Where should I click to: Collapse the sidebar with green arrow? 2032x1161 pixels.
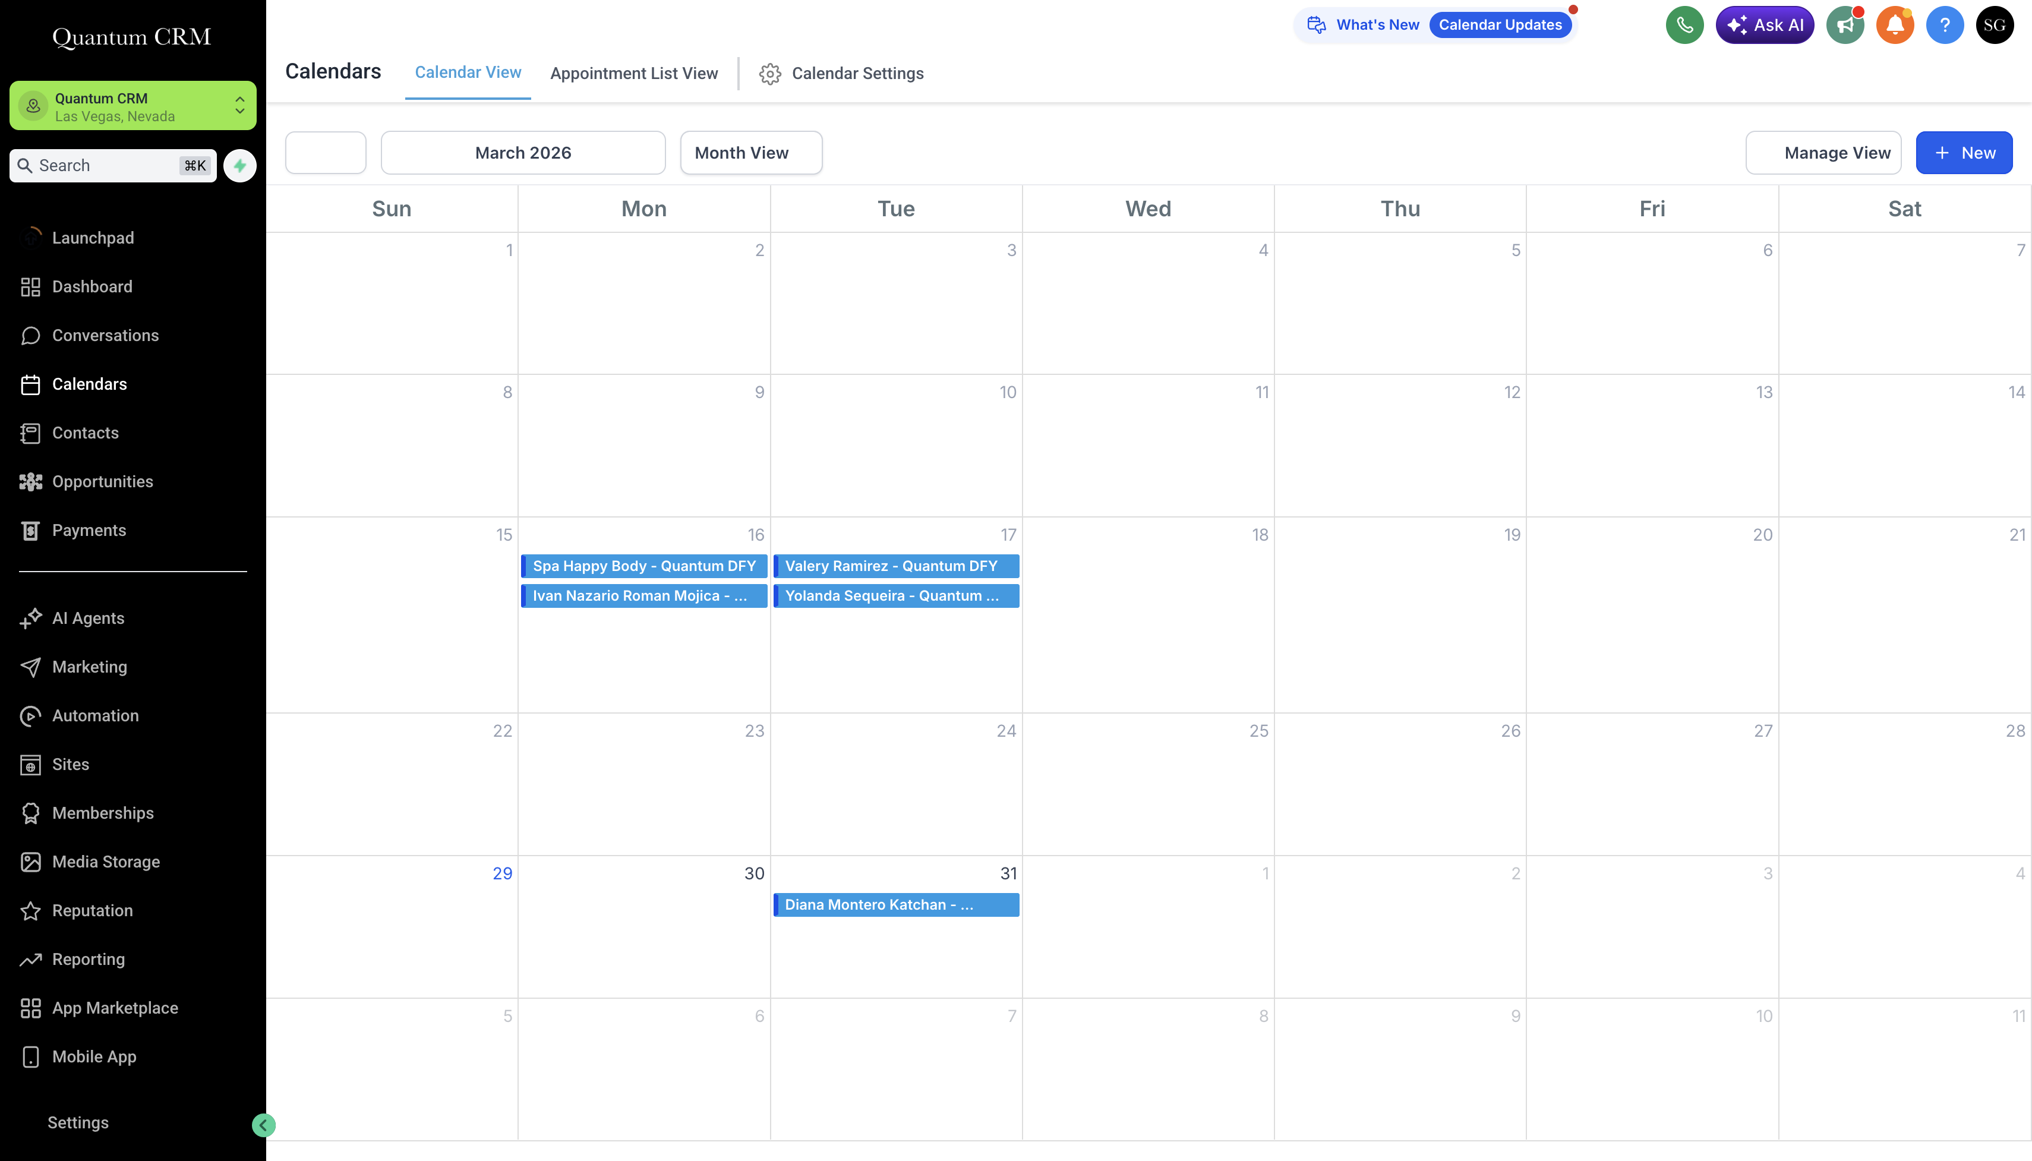tap(263, 1125)
